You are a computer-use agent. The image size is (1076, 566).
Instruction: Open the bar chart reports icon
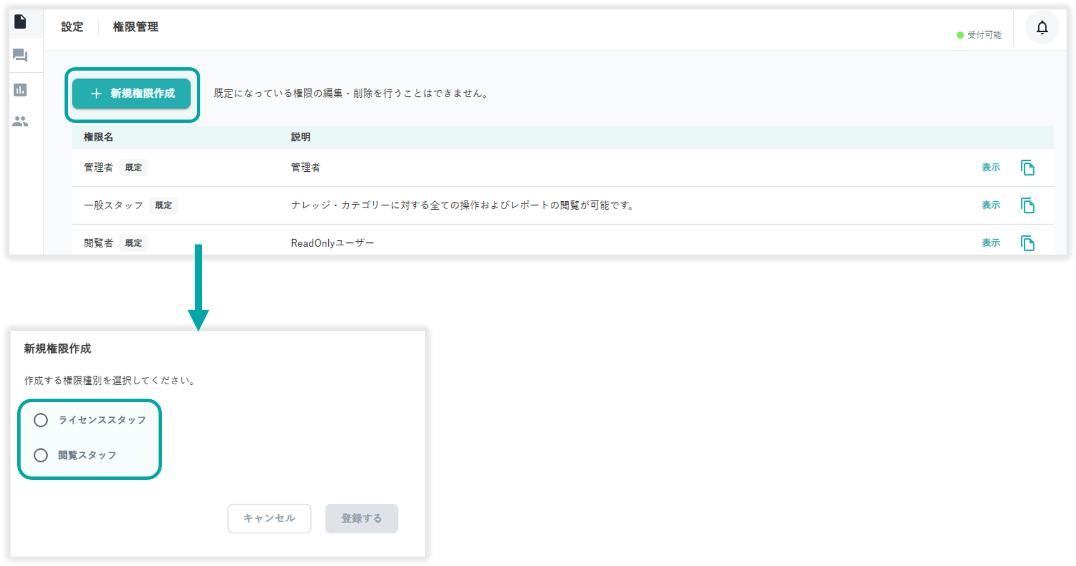pyautogui.click(x=21, y=90)
